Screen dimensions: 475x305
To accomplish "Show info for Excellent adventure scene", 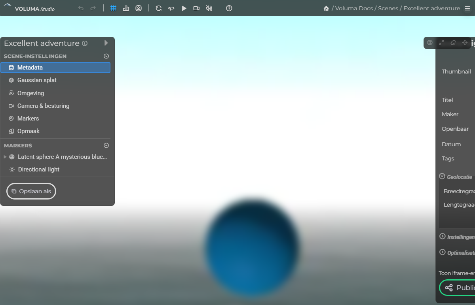I will 85,43.
